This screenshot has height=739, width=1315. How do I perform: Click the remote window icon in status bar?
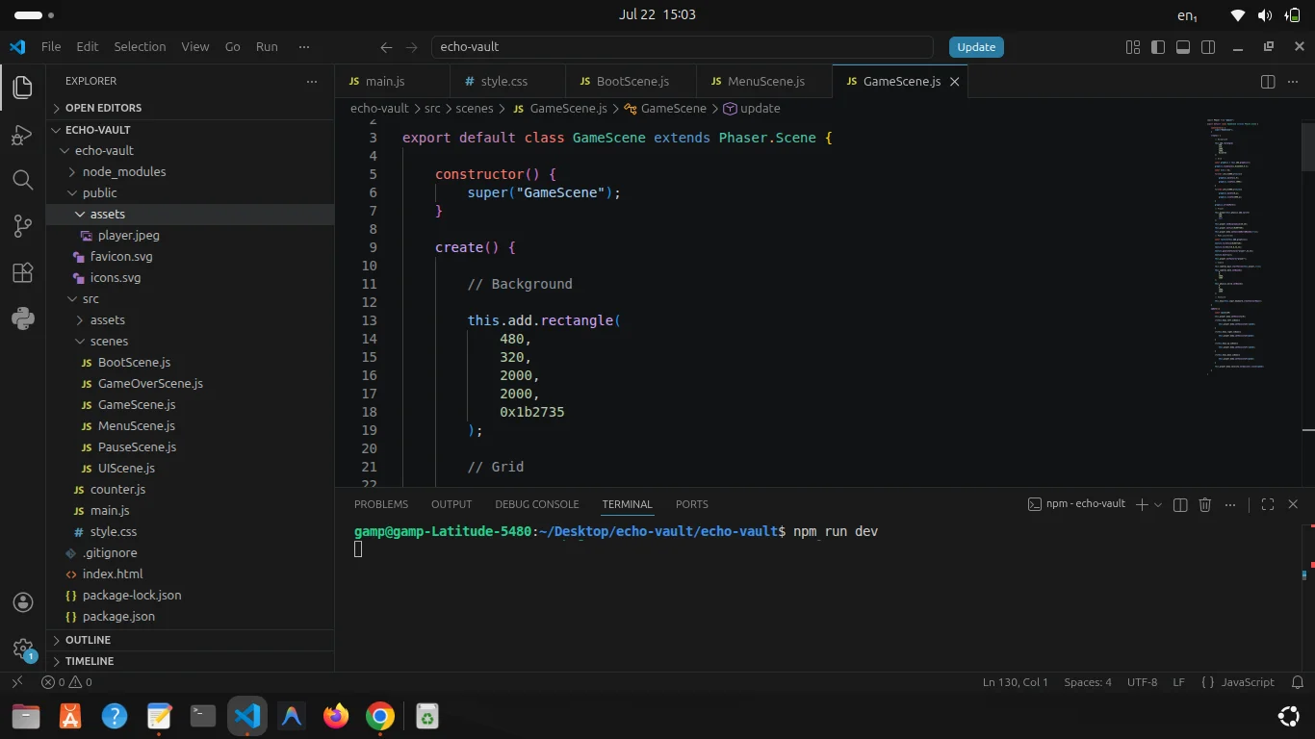click(16, 682)
